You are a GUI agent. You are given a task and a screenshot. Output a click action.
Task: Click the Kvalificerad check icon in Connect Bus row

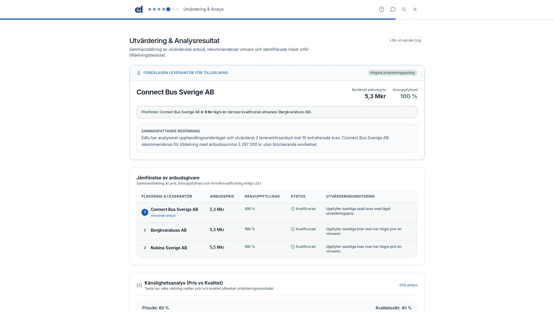pyautogui.click(x=293, y=209)
